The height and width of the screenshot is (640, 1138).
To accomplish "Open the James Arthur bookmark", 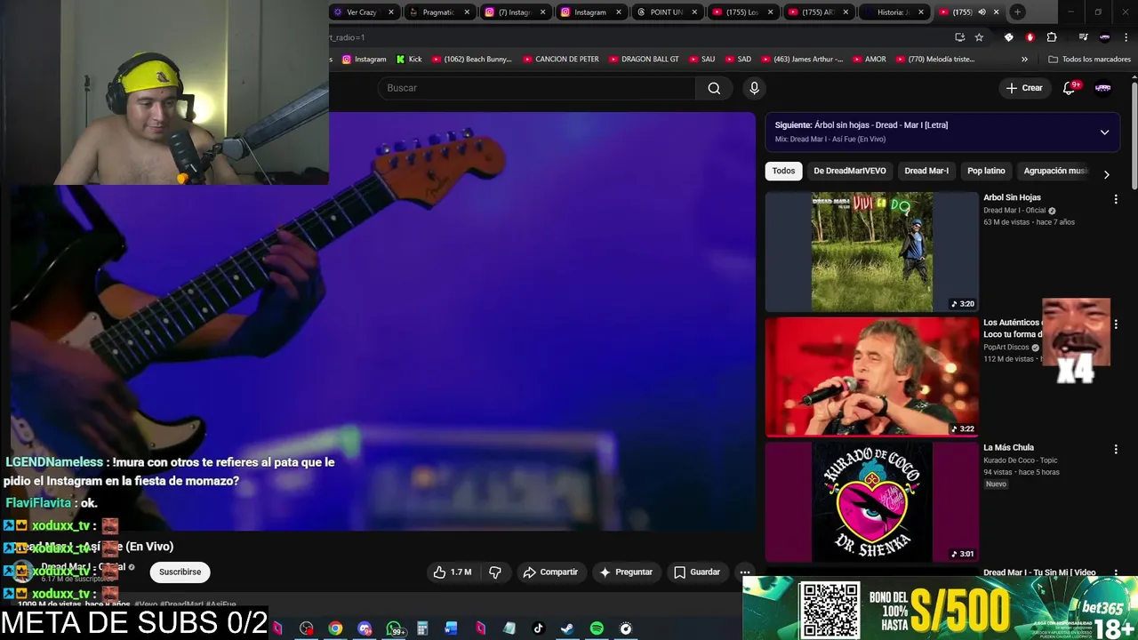I will click(x=801, y=59).
